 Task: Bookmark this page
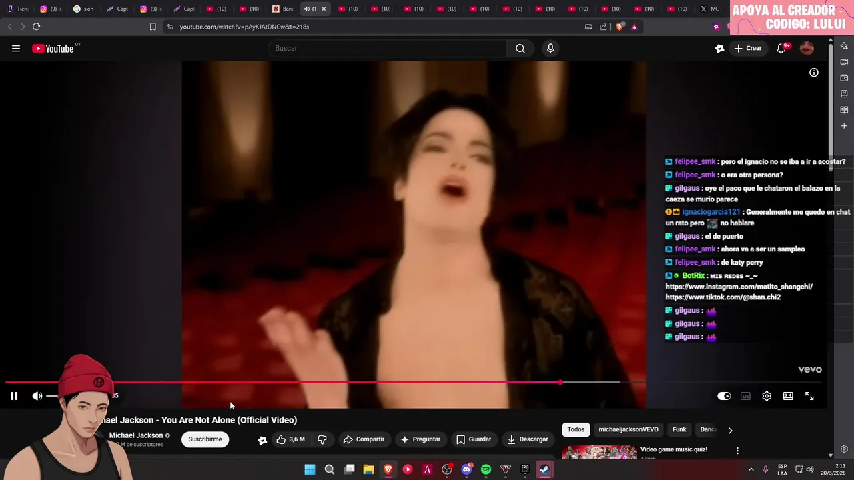[153, 27]
